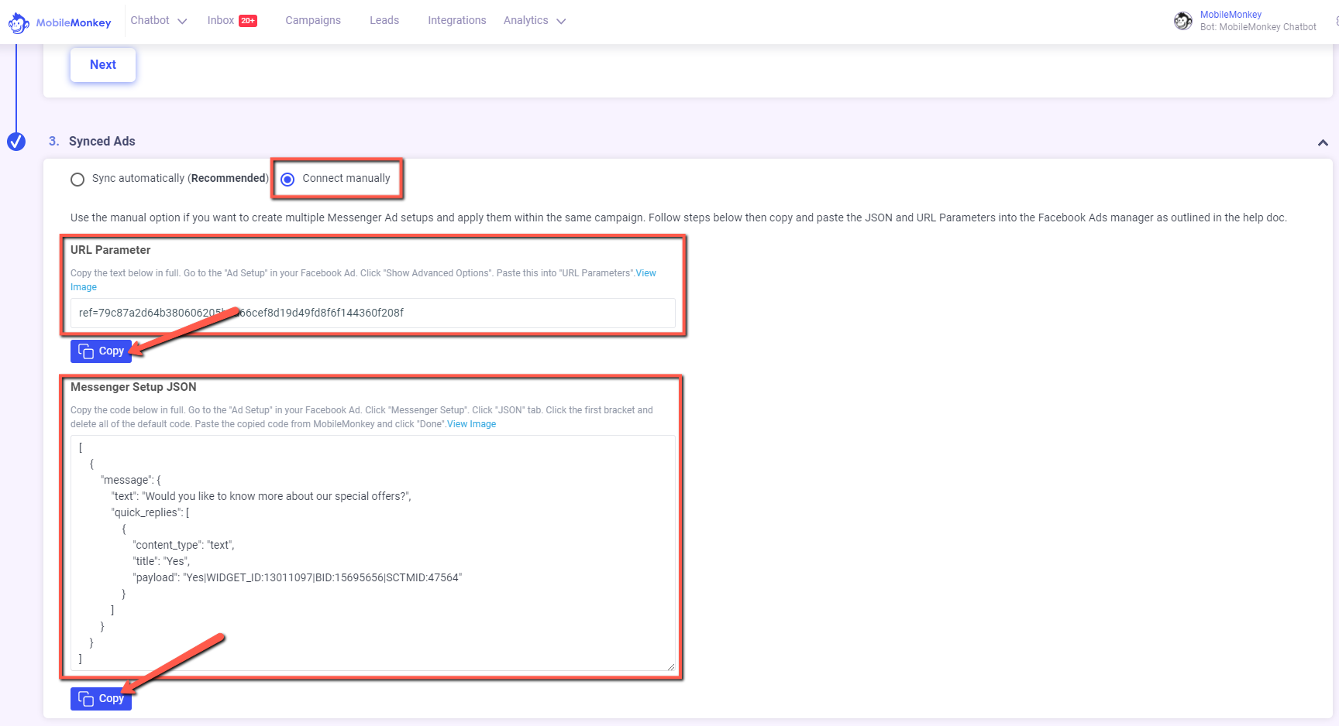
Task: Open the Leads menu item
Action: click(x=384, y=20)
